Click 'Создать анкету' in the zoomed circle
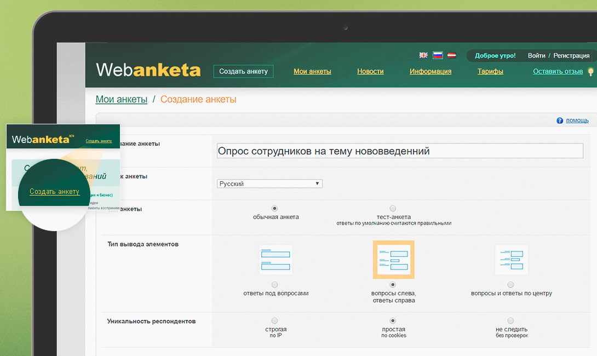The width and height of the screenshot is (597, 356). 54,192
